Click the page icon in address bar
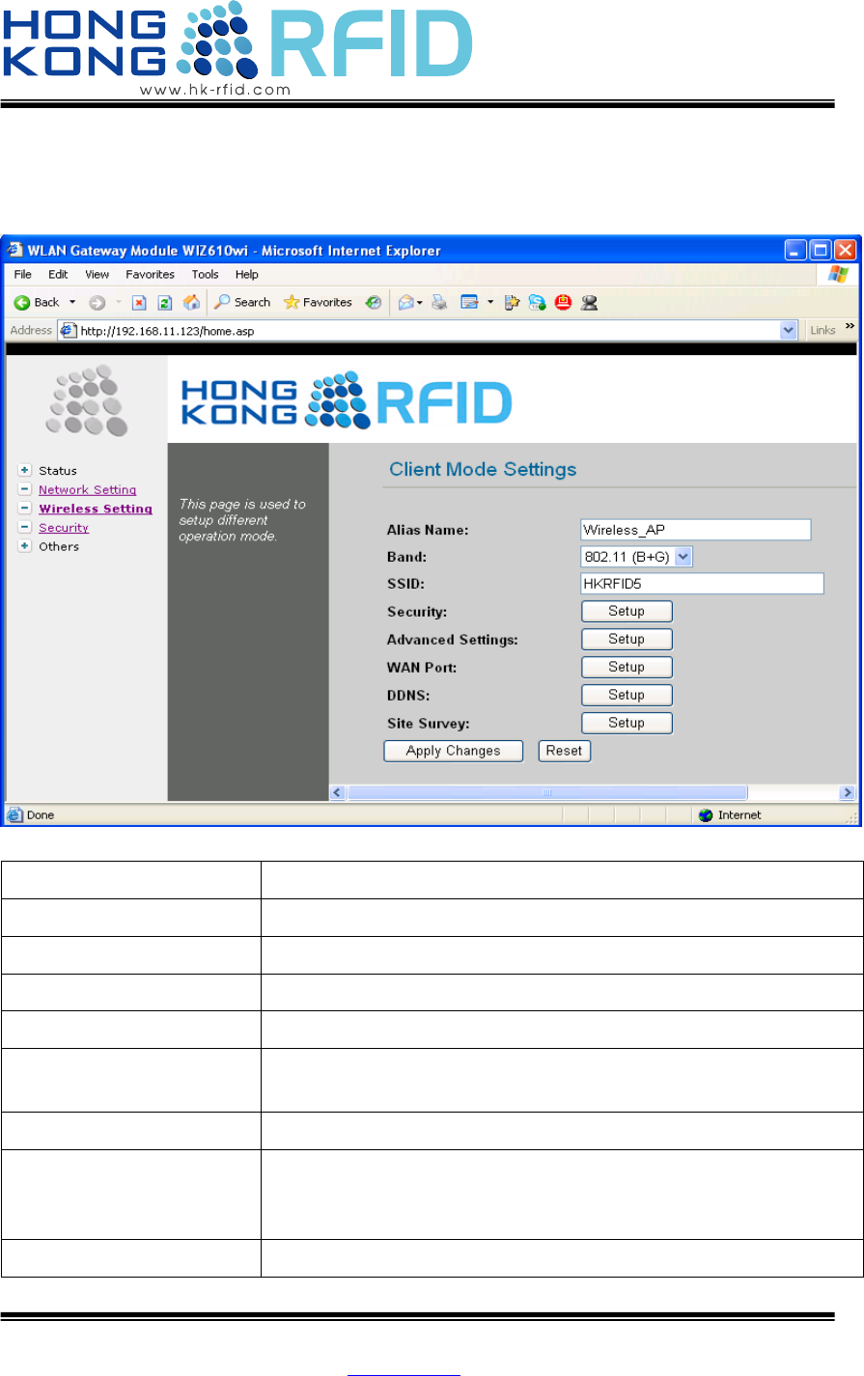The image size is (864, 1376). point(70,330)
